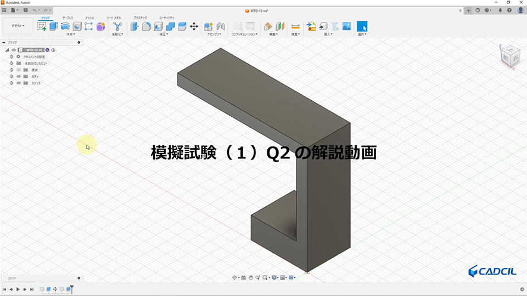Toggle visibility of スケッチ folder
The height and width of the screenshot is (296, 527).
[x=19, y=83]
